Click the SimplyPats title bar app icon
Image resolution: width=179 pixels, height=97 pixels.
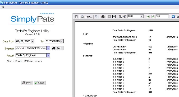pos(2,3)
